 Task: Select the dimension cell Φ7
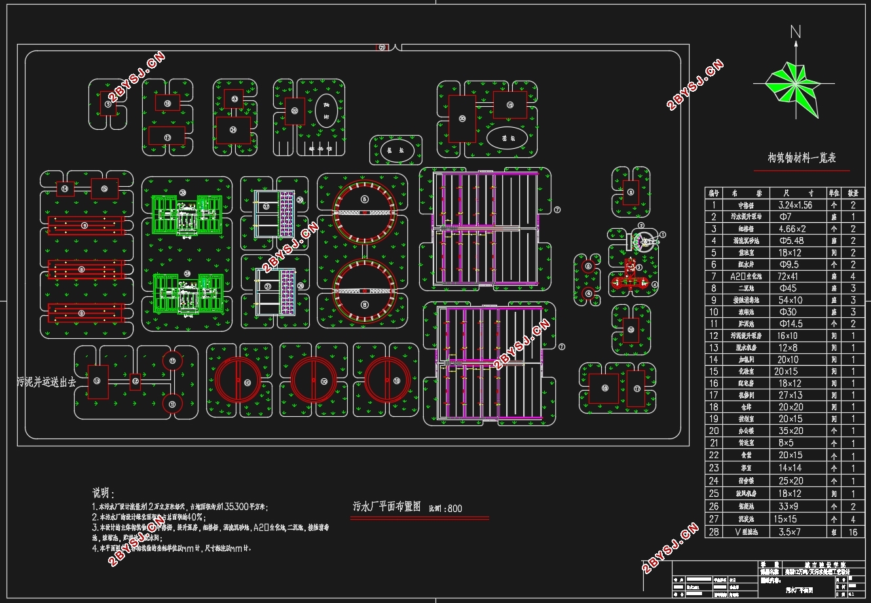point(786,216)
